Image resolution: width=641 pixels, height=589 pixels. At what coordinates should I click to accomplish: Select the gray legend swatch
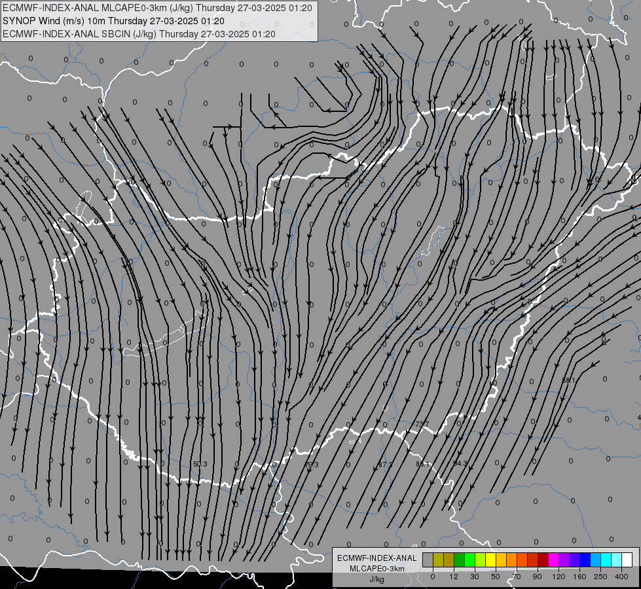[428, 560]
